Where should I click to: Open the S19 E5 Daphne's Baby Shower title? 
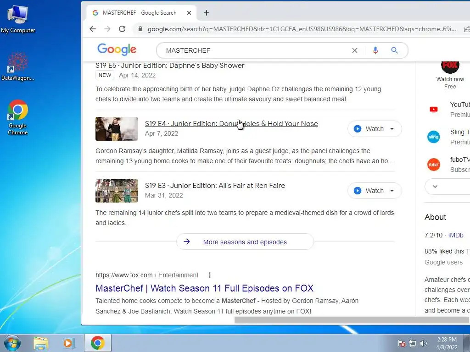click(x=170, y=66)
